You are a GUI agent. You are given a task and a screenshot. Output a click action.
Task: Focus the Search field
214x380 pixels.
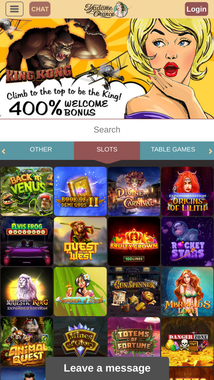[x=107, y=130]
